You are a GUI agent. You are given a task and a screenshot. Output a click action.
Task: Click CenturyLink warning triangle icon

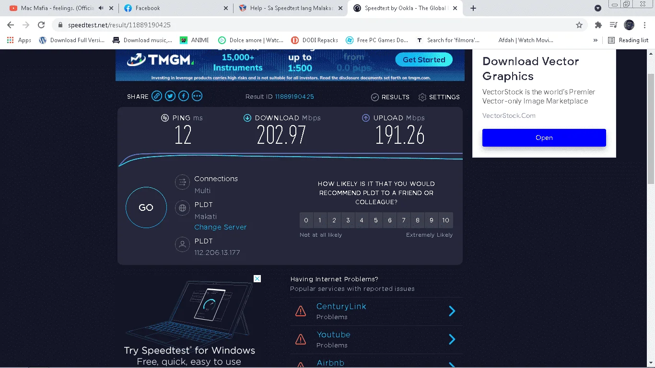coord(301,311)
